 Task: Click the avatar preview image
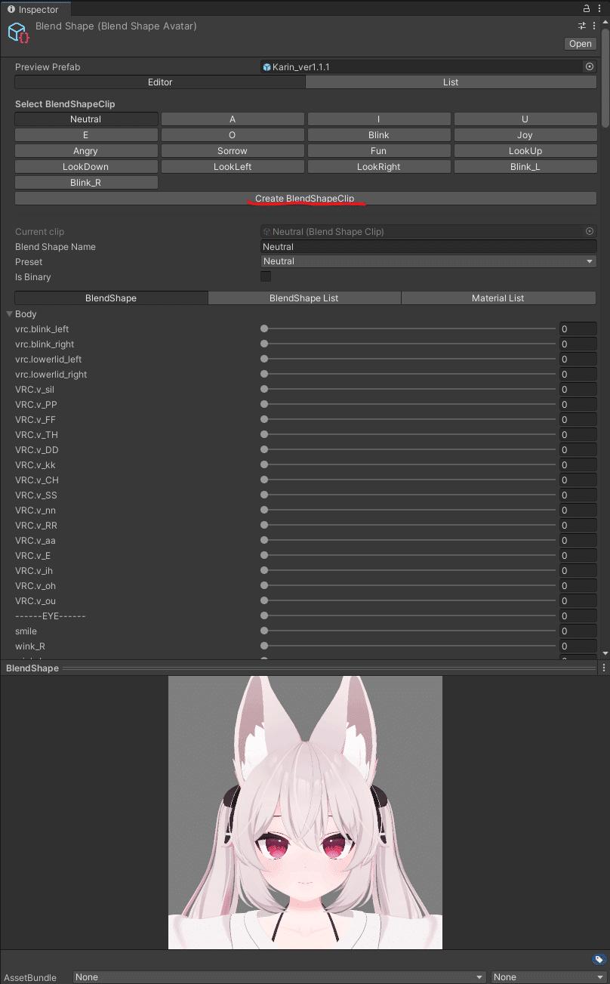(x=305, y=813)
